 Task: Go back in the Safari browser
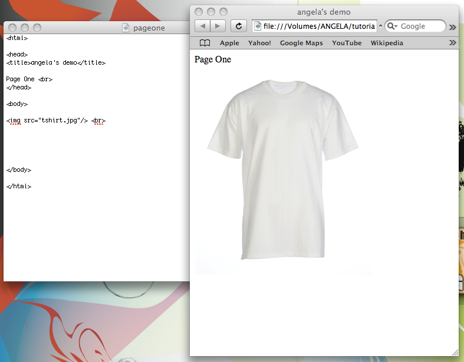(x=202, y=26)
